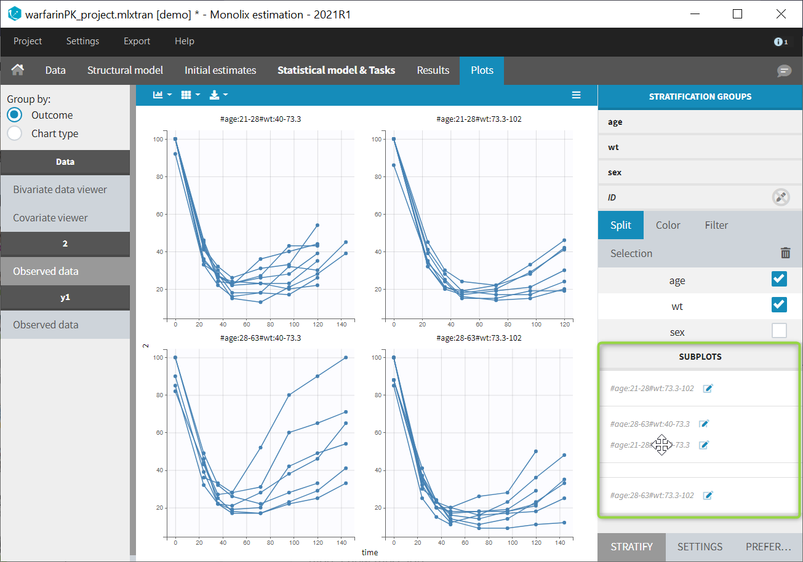Edit the #age:21-28#wt:73.3-102 subplot name
This screenshot has width=803, height=562.
(x=708, y=389)
